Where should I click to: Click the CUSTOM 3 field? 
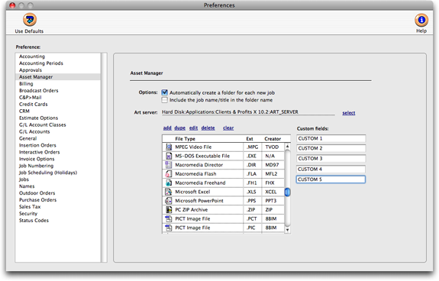click(331, 159)
